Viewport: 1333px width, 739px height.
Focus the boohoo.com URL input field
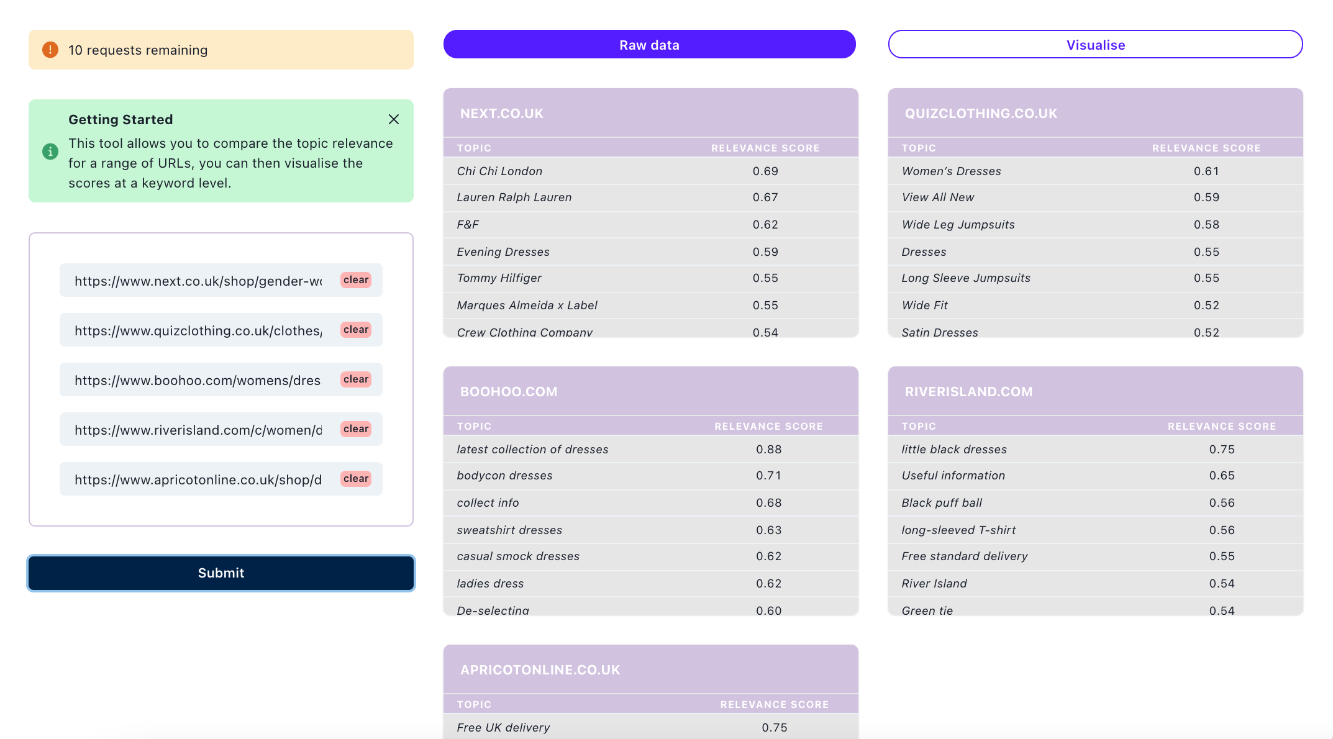(198, 380)
